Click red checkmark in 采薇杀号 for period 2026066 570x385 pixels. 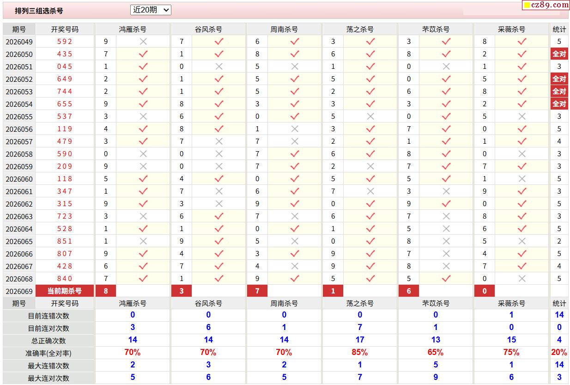click(522, 254)
